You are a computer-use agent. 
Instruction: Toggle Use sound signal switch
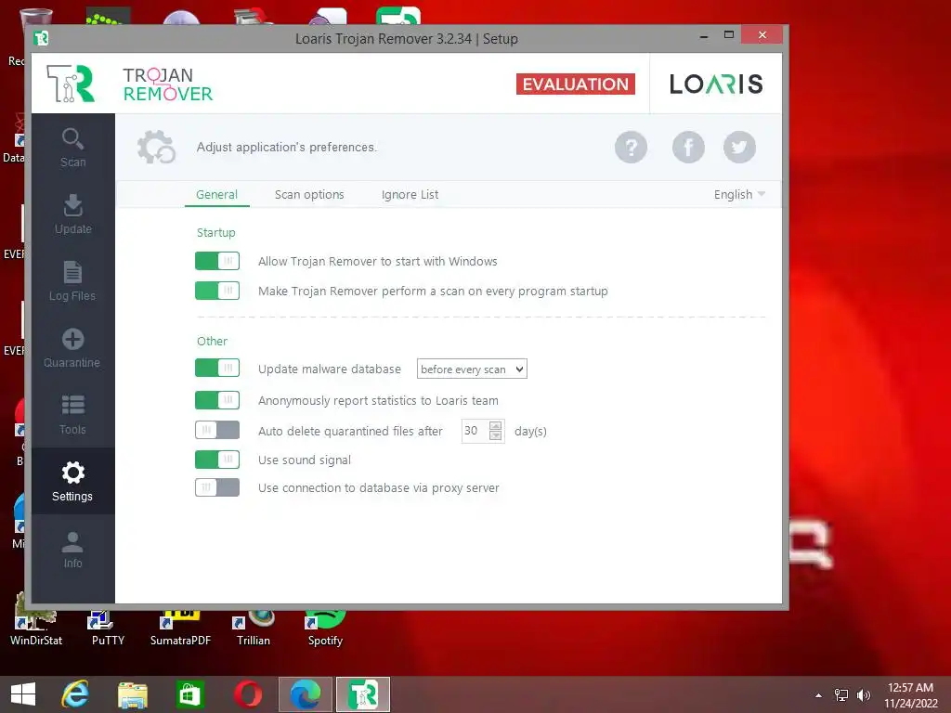point(217,459)
